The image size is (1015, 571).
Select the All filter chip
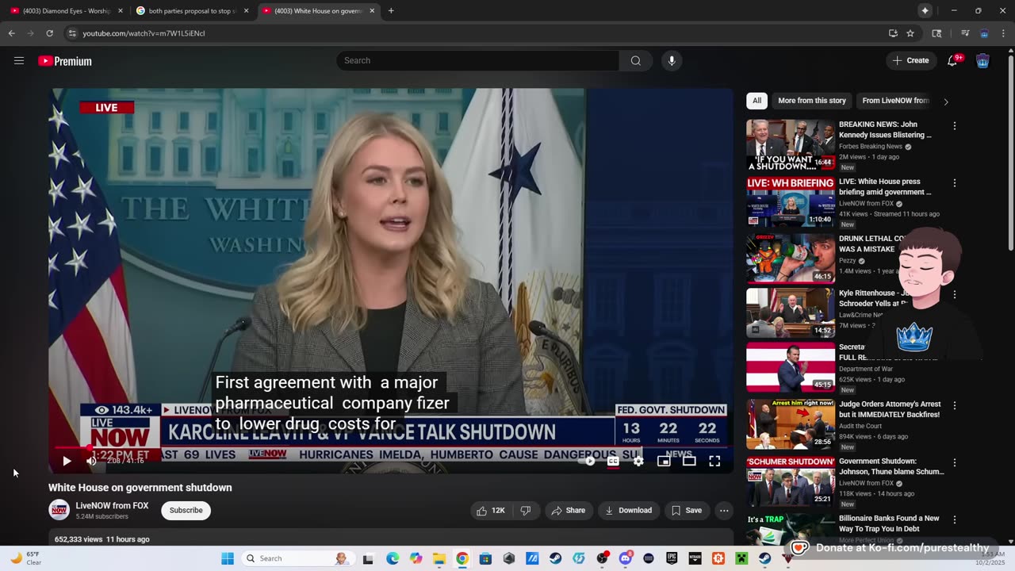click(x=757, y=101)
